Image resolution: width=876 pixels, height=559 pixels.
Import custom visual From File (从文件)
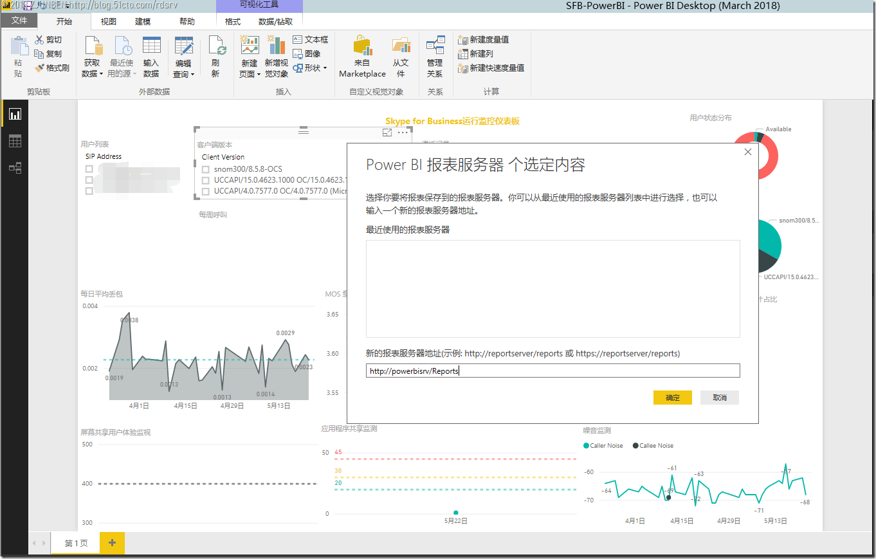tap(401, 57)
